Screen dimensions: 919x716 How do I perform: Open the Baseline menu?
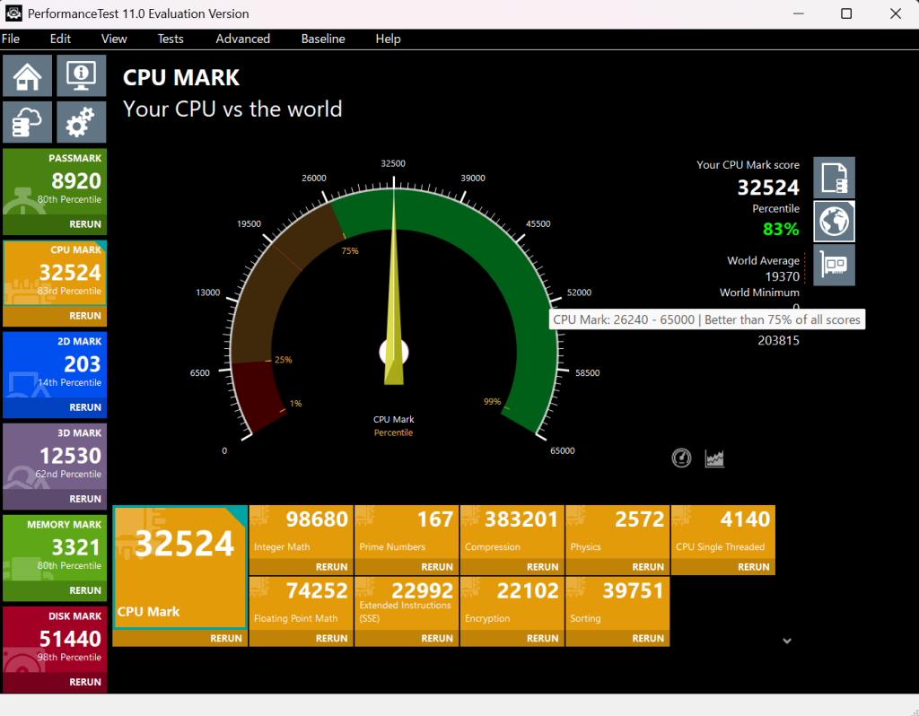(x=323, y=39)
